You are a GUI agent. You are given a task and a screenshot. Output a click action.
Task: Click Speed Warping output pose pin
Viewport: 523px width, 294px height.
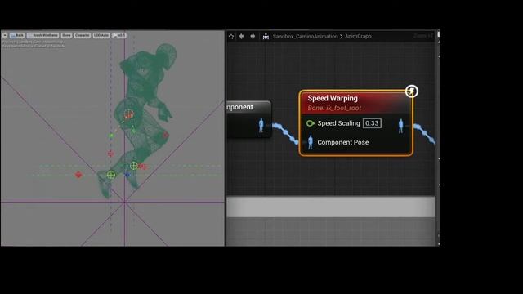(401, 127)
